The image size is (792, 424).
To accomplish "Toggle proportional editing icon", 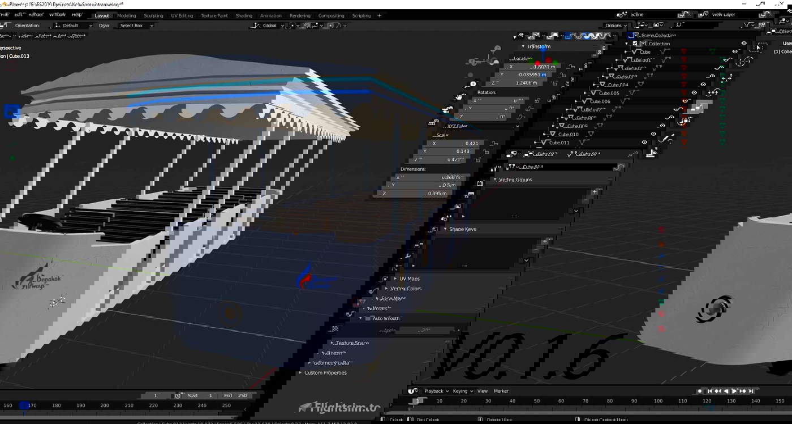I will [330, 25].
